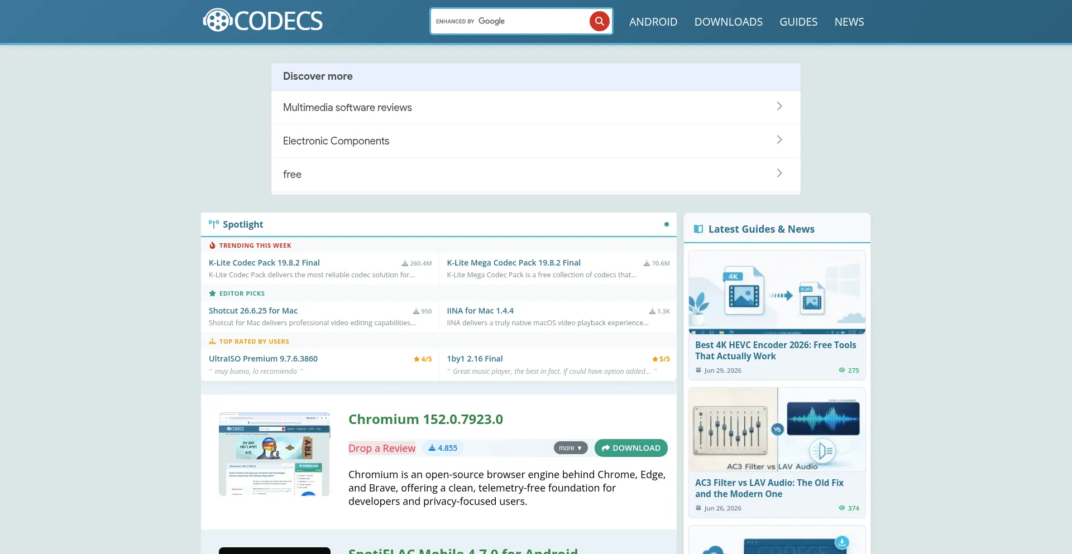Click the Electronic Components text
1072x554 pixels.
336,141
